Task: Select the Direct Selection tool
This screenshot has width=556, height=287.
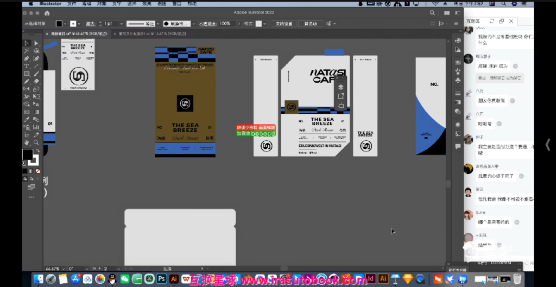Action: 36,43
